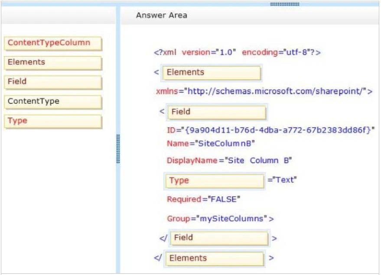Click the opening Elements tag box in Answer Area
The image size is (381, 275).
point(212,73)
